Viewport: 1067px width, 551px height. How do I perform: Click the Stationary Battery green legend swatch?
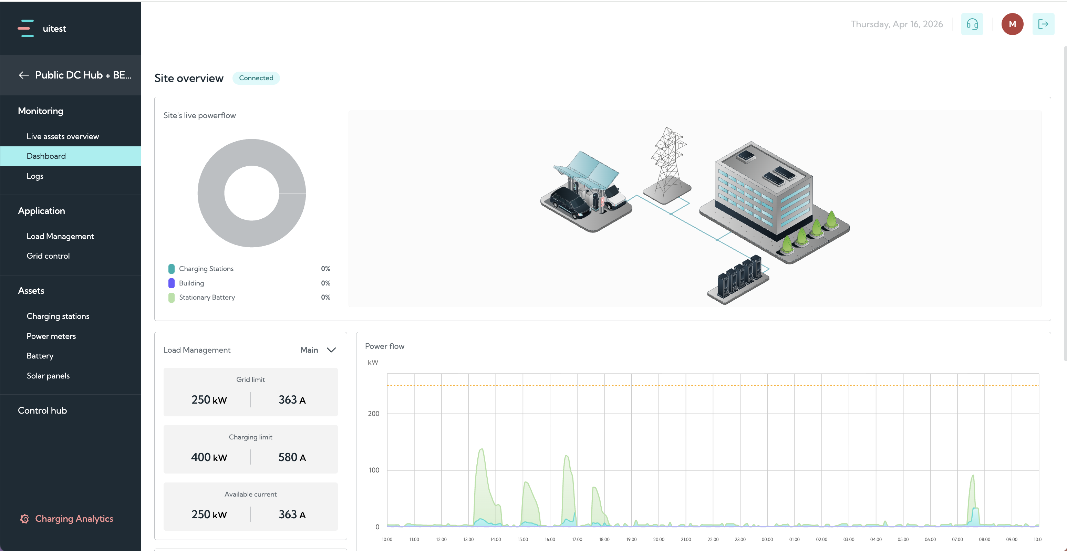click(x=172, y=298)
